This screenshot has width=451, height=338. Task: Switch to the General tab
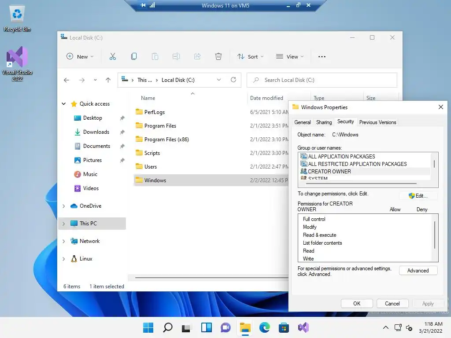pyautogui.click(x=302, y=122)
